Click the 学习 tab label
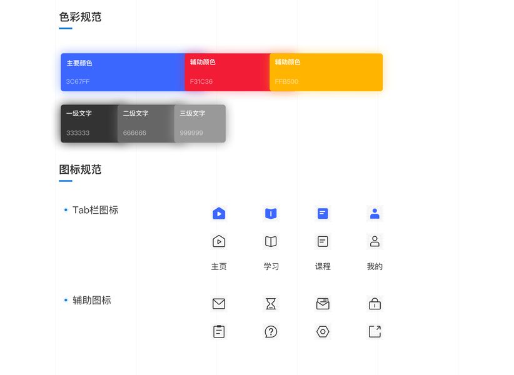This screenshot has height=375, width=514. click(x=271, y=267)
